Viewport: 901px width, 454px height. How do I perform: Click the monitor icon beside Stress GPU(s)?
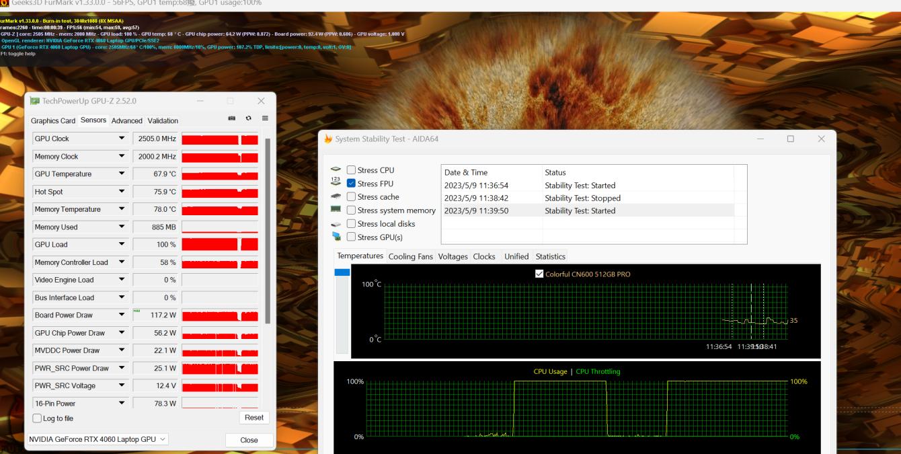click(x=336, y=237)
